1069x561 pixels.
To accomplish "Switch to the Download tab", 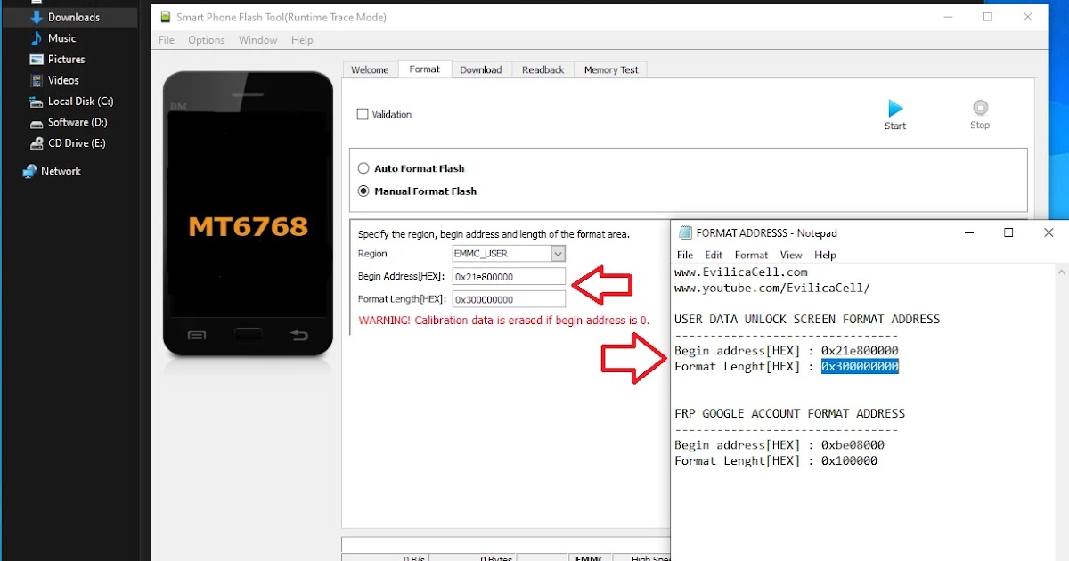I will [x=481, y=69].
